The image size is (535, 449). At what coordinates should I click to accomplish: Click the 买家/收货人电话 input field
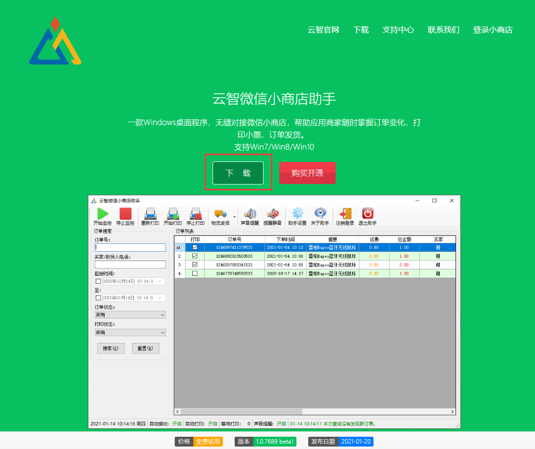coord(131,264)
